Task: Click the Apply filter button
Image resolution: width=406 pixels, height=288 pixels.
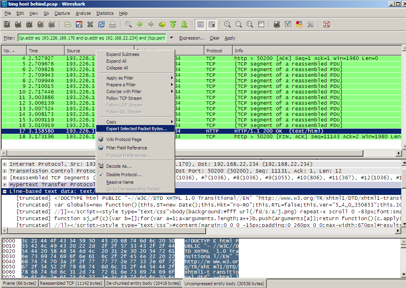Action: [x=230, y=38]
